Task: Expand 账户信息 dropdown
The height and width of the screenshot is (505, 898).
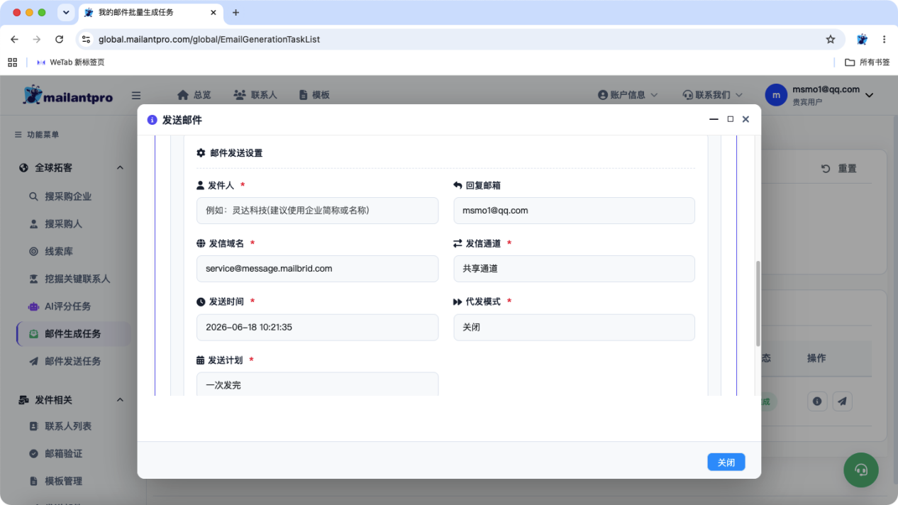Action: click(628, 95)
